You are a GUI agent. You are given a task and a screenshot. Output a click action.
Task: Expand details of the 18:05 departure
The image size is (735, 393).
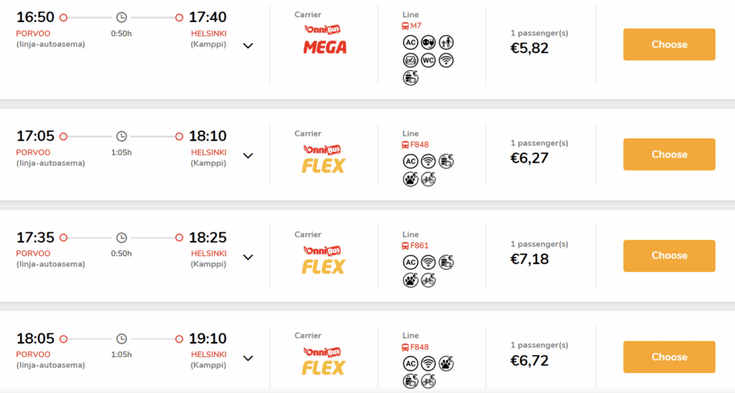[248, 359]
